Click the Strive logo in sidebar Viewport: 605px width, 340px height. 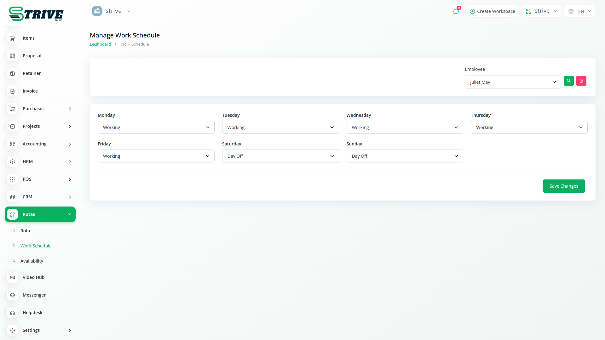[x=36, y=14]
